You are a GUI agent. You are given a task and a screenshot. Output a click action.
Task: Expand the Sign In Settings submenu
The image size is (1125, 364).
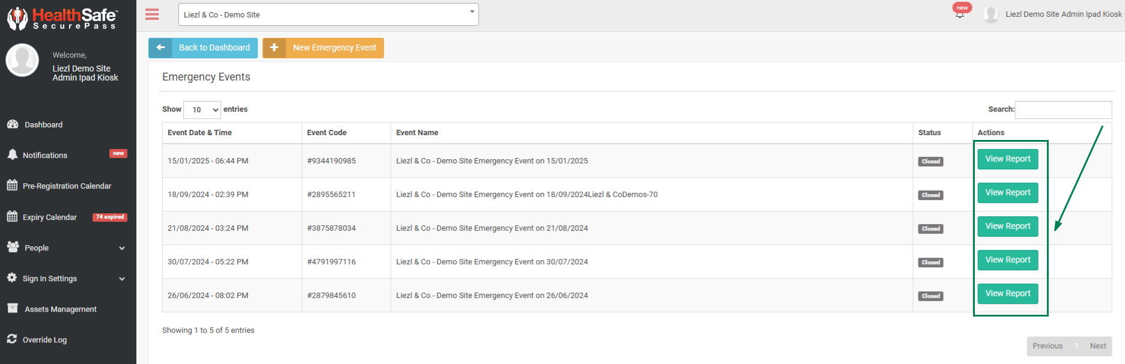point(122,279)
